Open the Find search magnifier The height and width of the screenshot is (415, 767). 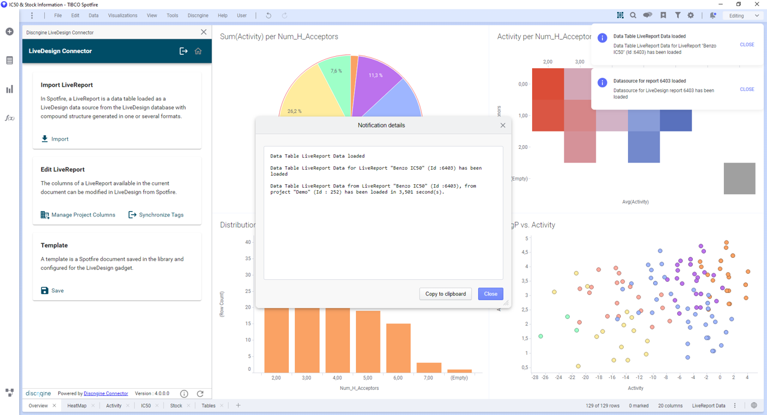633,16
